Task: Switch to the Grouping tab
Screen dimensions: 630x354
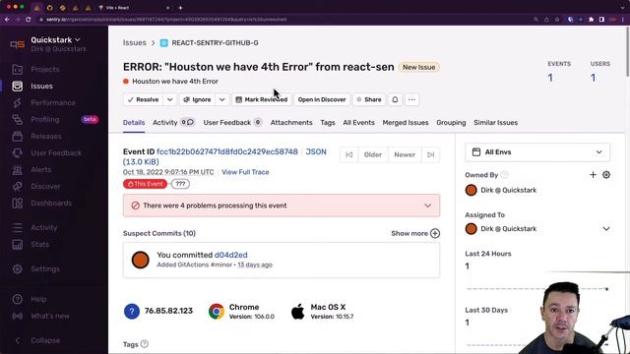Action: click(451, 123)
